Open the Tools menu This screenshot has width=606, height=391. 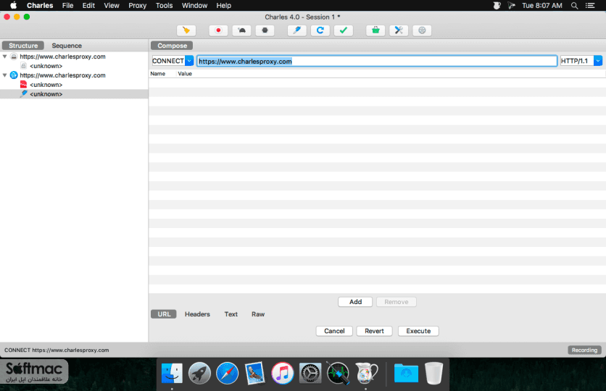pos(165,5)
